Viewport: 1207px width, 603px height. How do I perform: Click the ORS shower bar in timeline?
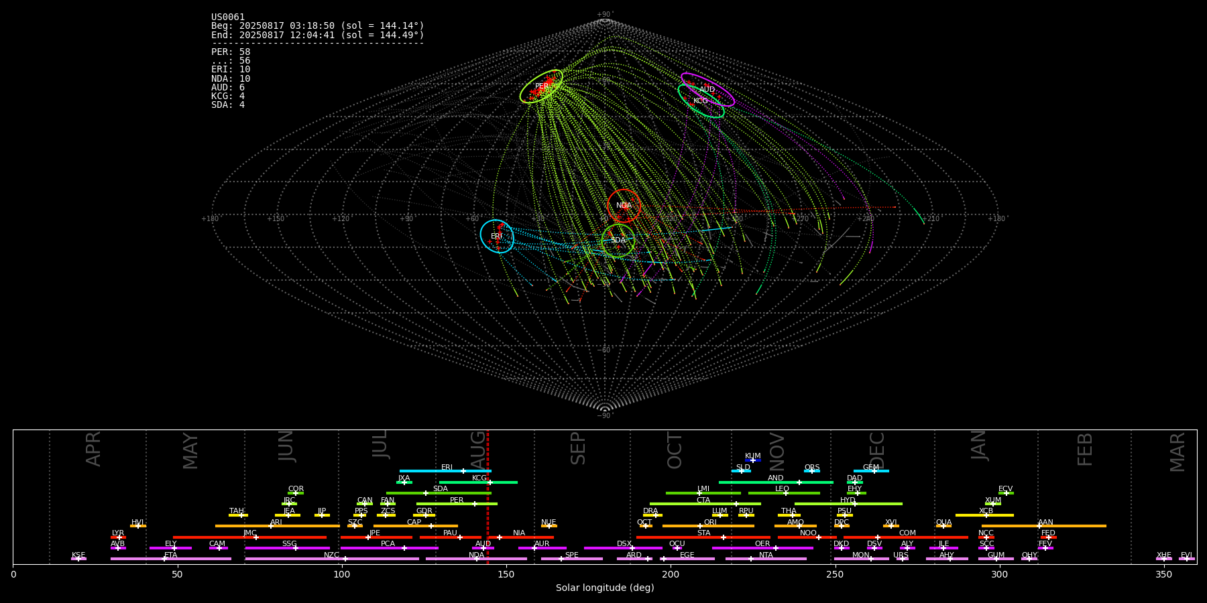click(x=812, y=471)
